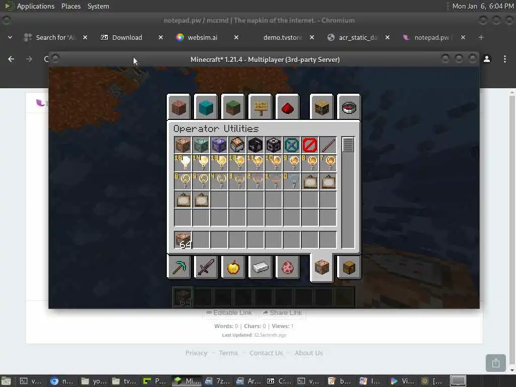Open the Building Blocks brick tab
Screen dimensions: 516x387
(179, 107)
